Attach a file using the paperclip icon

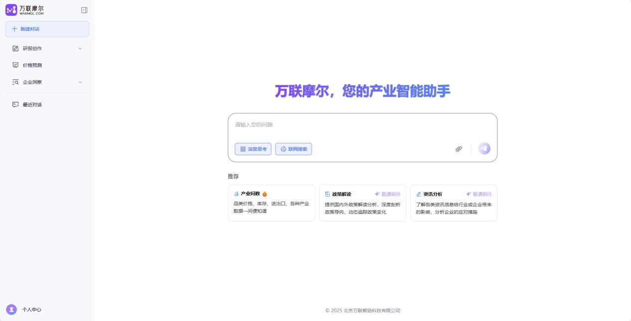click(459, 149)
